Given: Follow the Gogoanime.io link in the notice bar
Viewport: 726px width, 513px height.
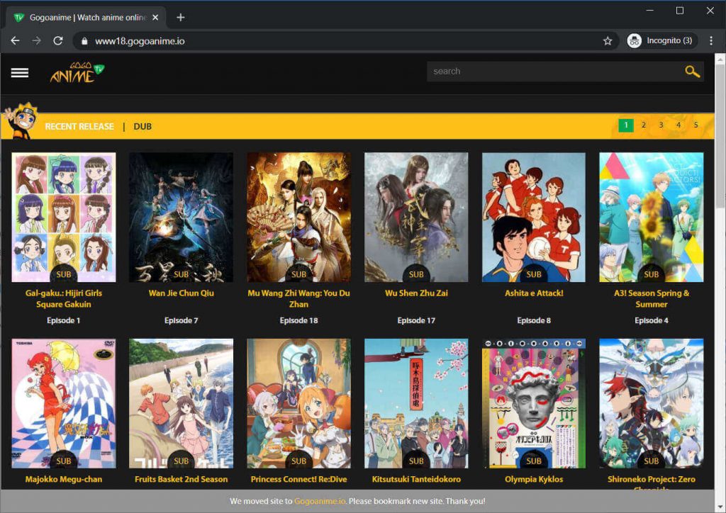Looking at the screenshot, I should [320, 501].
